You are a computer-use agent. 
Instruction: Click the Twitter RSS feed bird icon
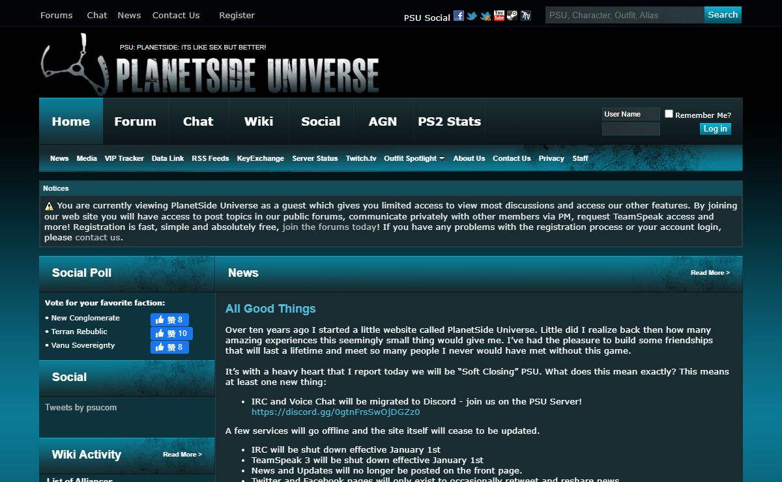pyautogui.click(x=485, y=16)
